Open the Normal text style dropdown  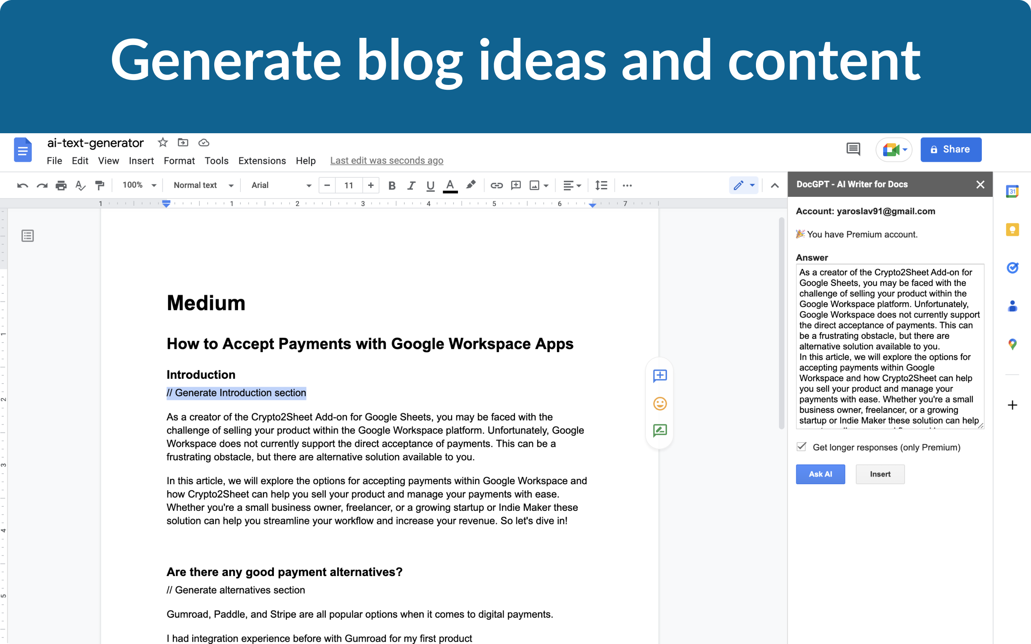[203, 185]
